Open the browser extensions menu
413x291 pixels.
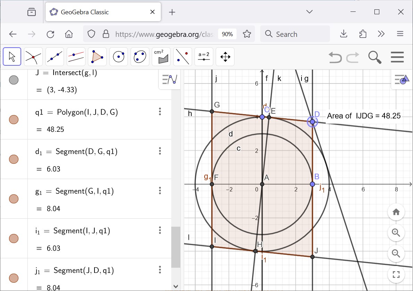point(363,34)
